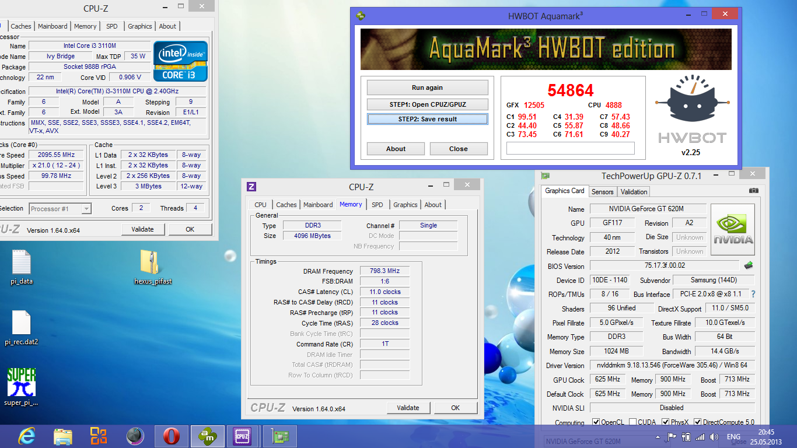Click the Intel Core i3 logo

pos(180,61)
